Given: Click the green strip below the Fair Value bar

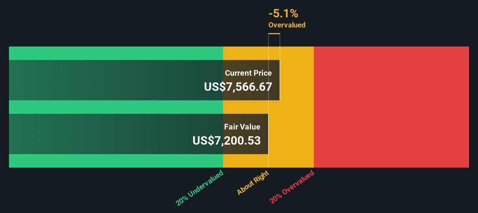Looking at the screenshot, I should click(x=116, y=161).
